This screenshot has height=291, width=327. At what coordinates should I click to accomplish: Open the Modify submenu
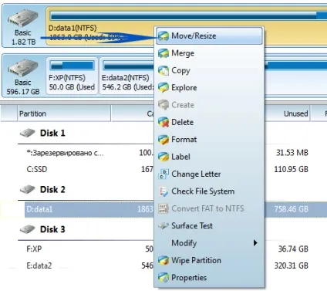[x=210, y=243]
